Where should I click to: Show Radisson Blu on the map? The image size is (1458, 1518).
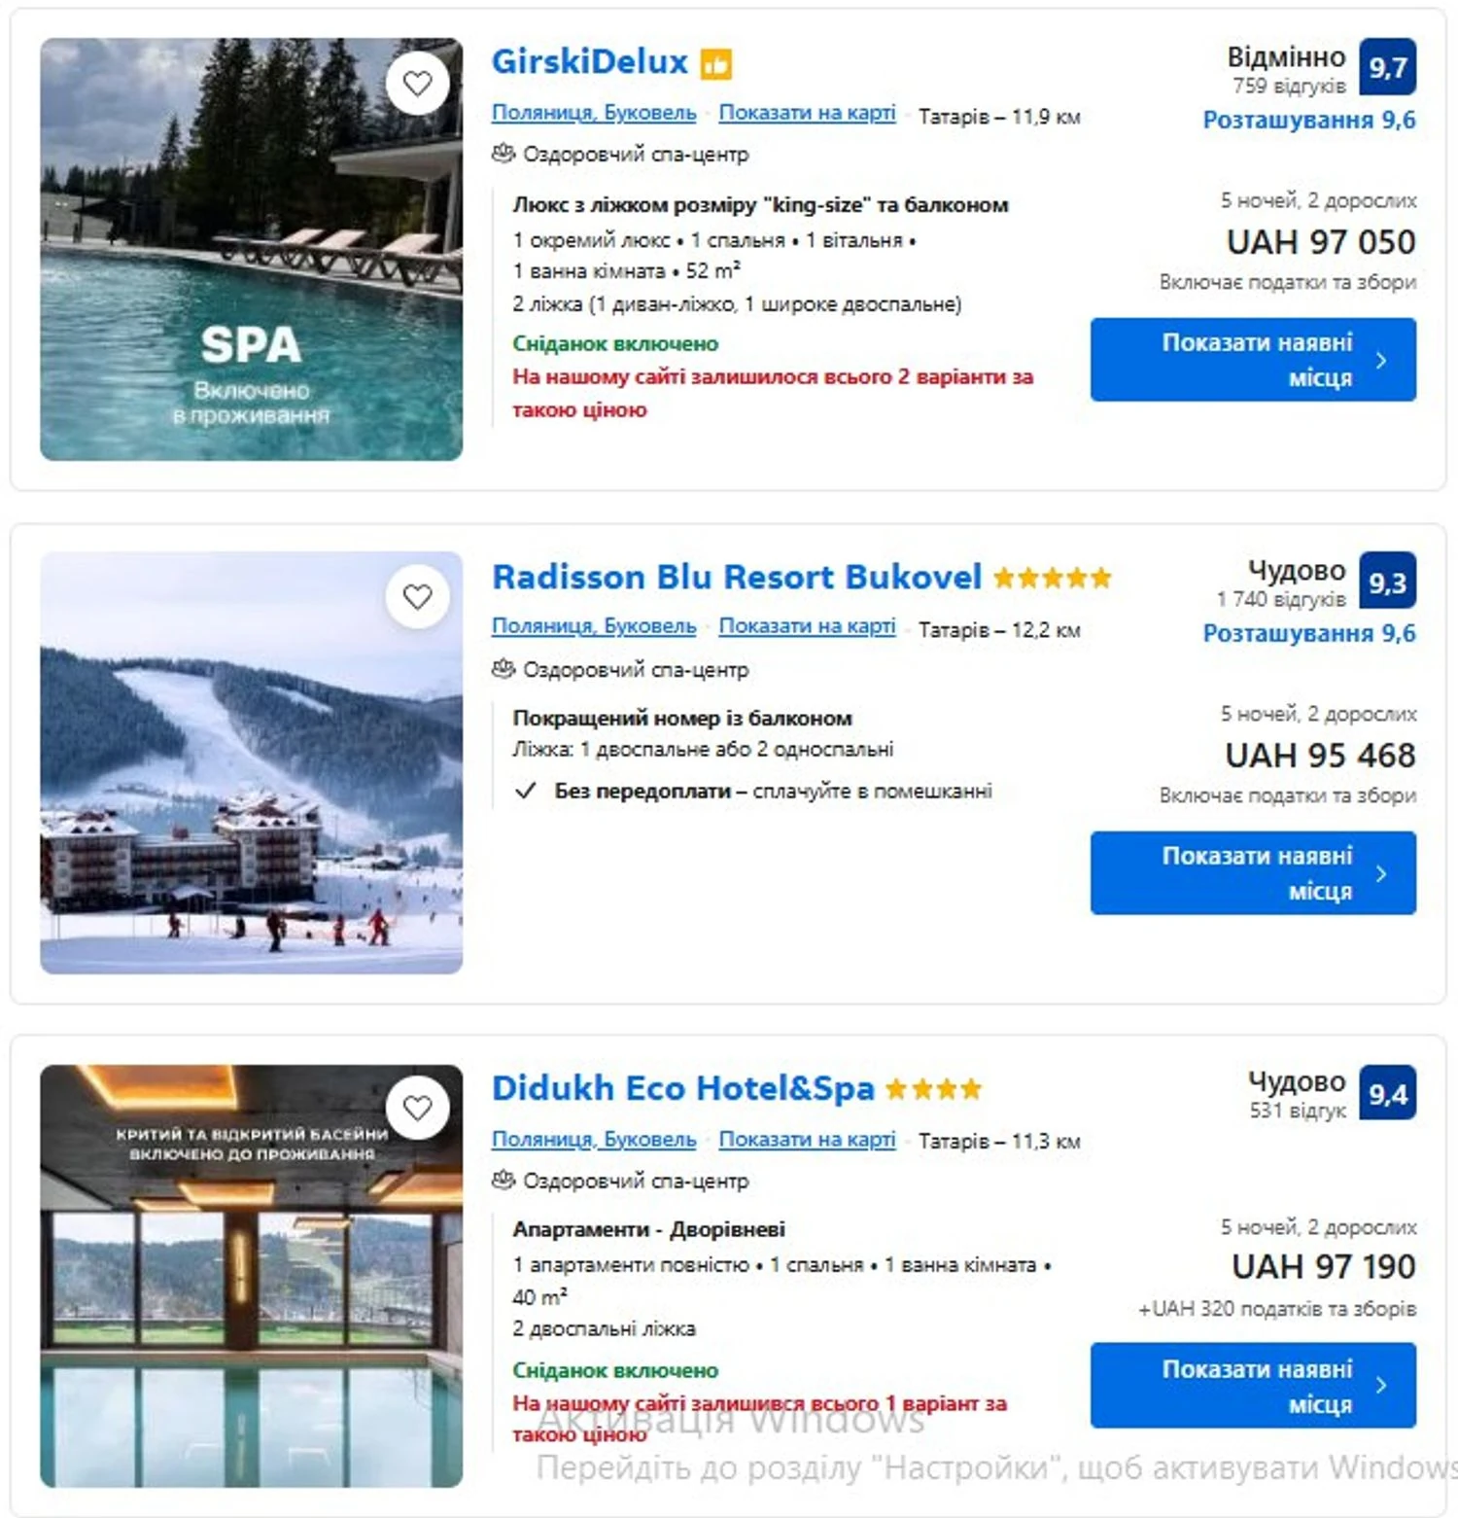click(x=807, y=626)
